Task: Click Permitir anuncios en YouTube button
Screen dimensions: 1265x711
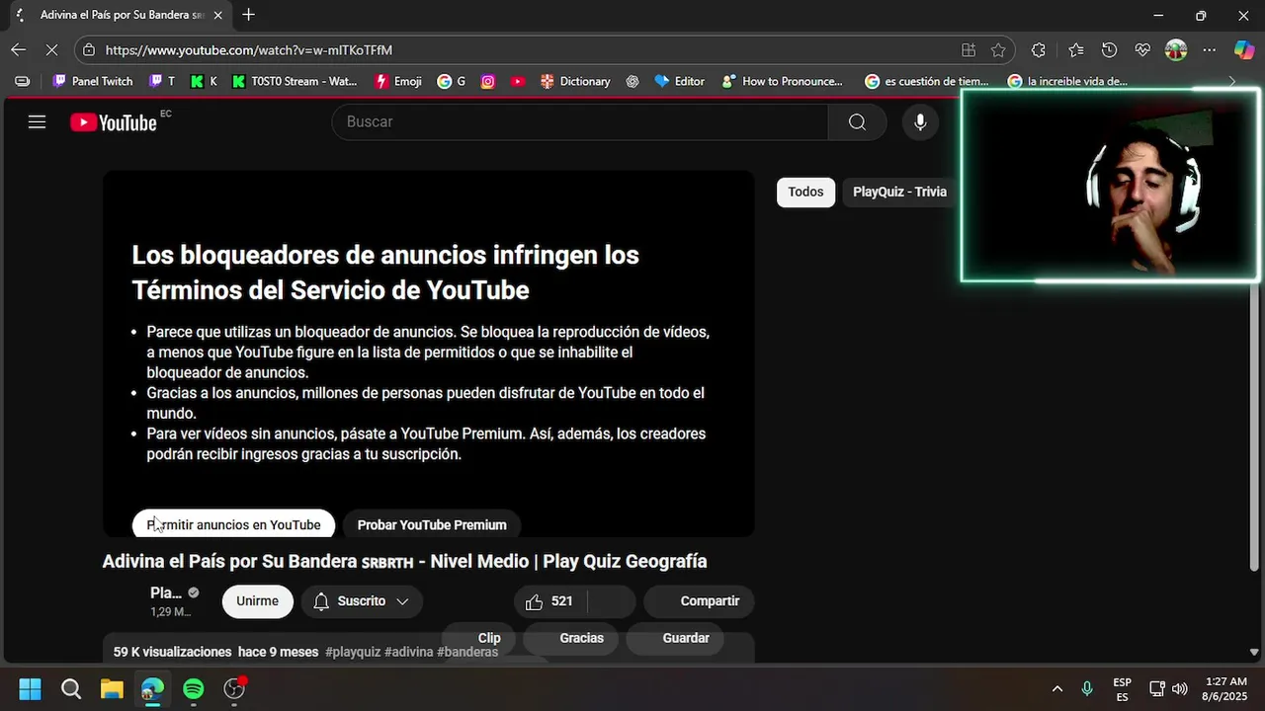Action: click(233, 524)
